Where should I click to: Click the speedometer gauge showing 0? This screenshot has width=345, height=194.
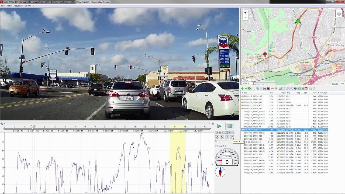(x=227, y=158)
